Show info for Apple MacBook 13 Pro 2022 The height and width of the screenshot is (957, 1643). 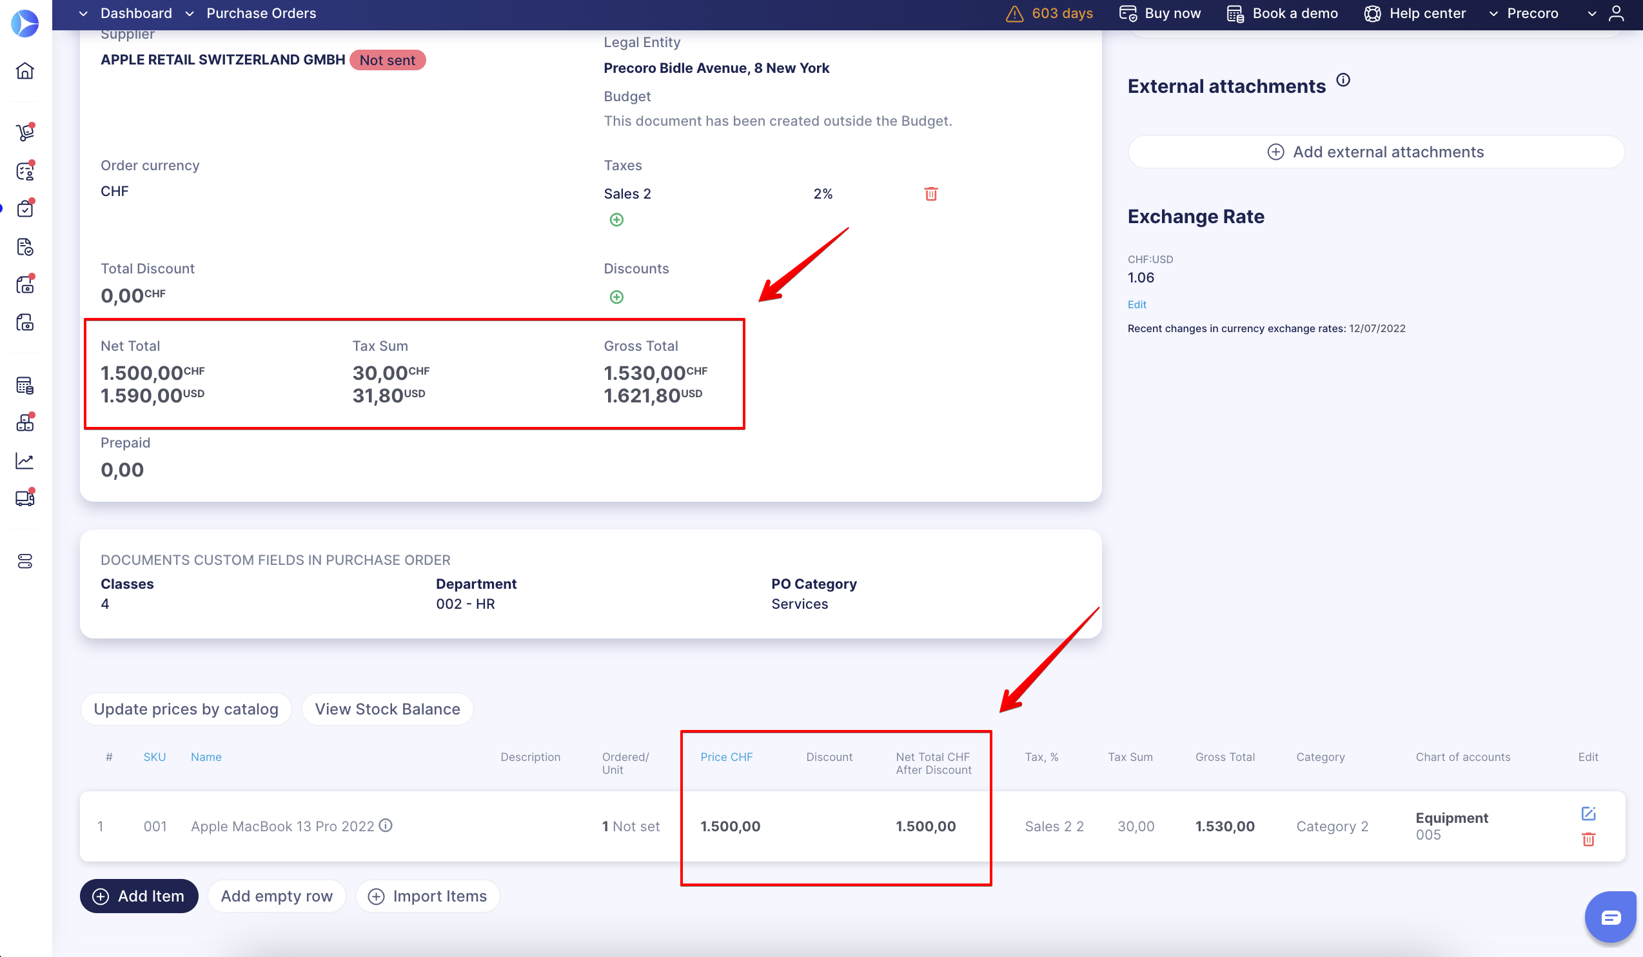click(x=386, y=825)
